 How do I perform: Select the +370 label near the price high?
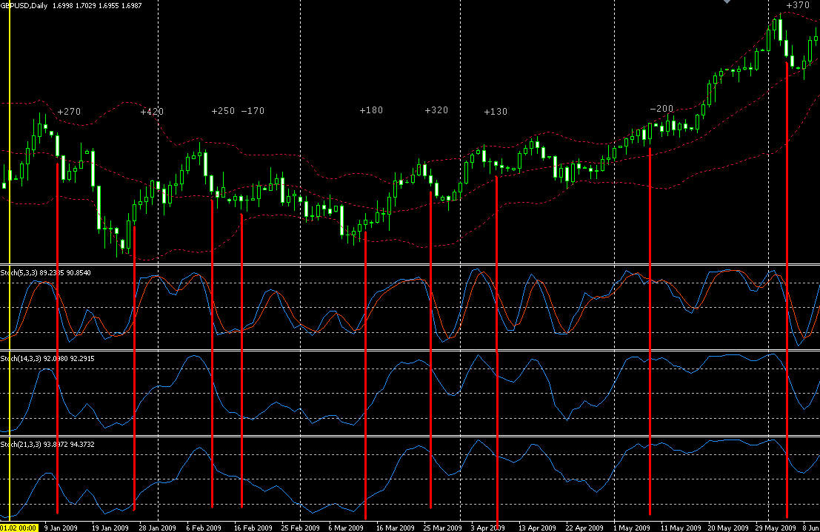click(798, 5)
